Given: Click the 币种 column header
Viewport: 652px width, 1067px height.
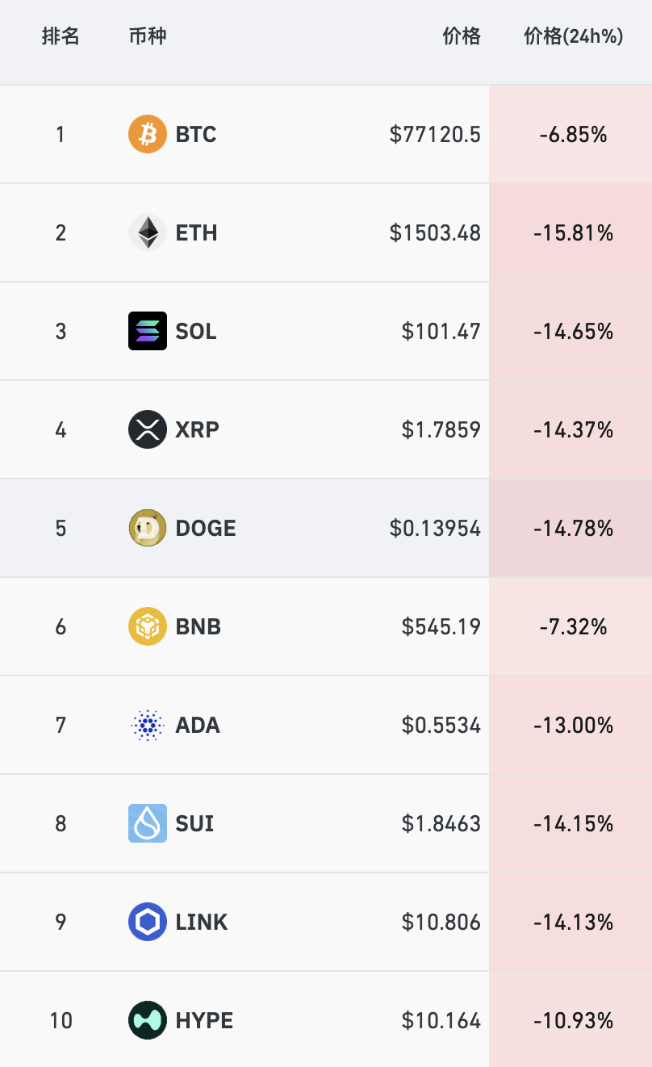Looking at the screenshot, I should click(148, 36).
